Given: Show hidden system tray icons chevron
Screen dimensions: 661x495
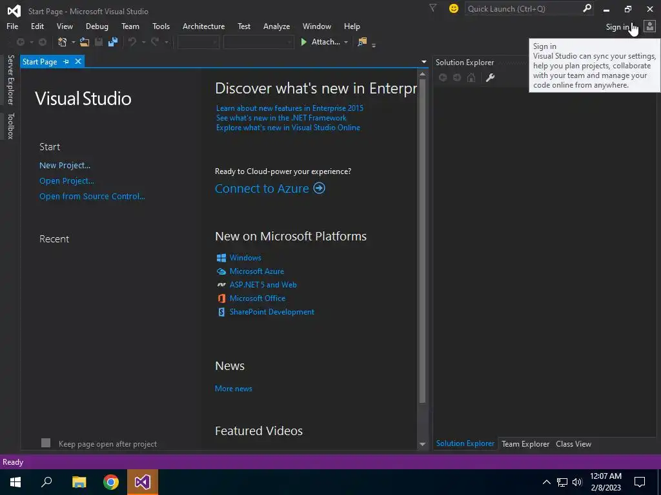Looking at the screenshot, I should [x=546, y=482].
